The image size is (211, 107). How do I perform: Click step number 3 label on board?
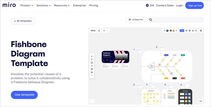(x=134, y=85)
